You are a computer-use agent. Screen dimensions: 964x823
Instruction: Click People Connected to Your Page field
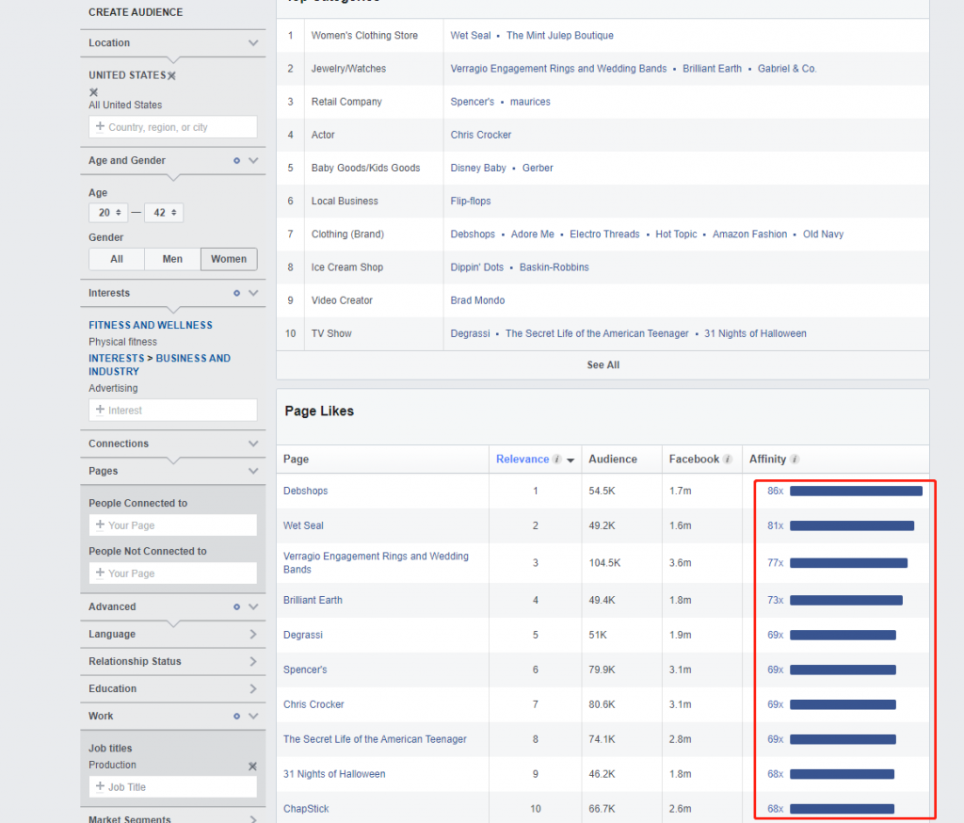(x=173, y=525)
